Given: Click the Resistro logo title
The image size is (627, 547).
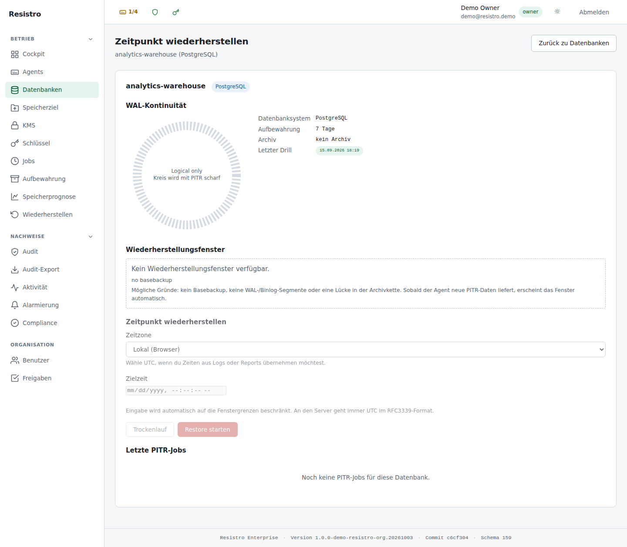Looking at the screenshot, I should [25, 14].
